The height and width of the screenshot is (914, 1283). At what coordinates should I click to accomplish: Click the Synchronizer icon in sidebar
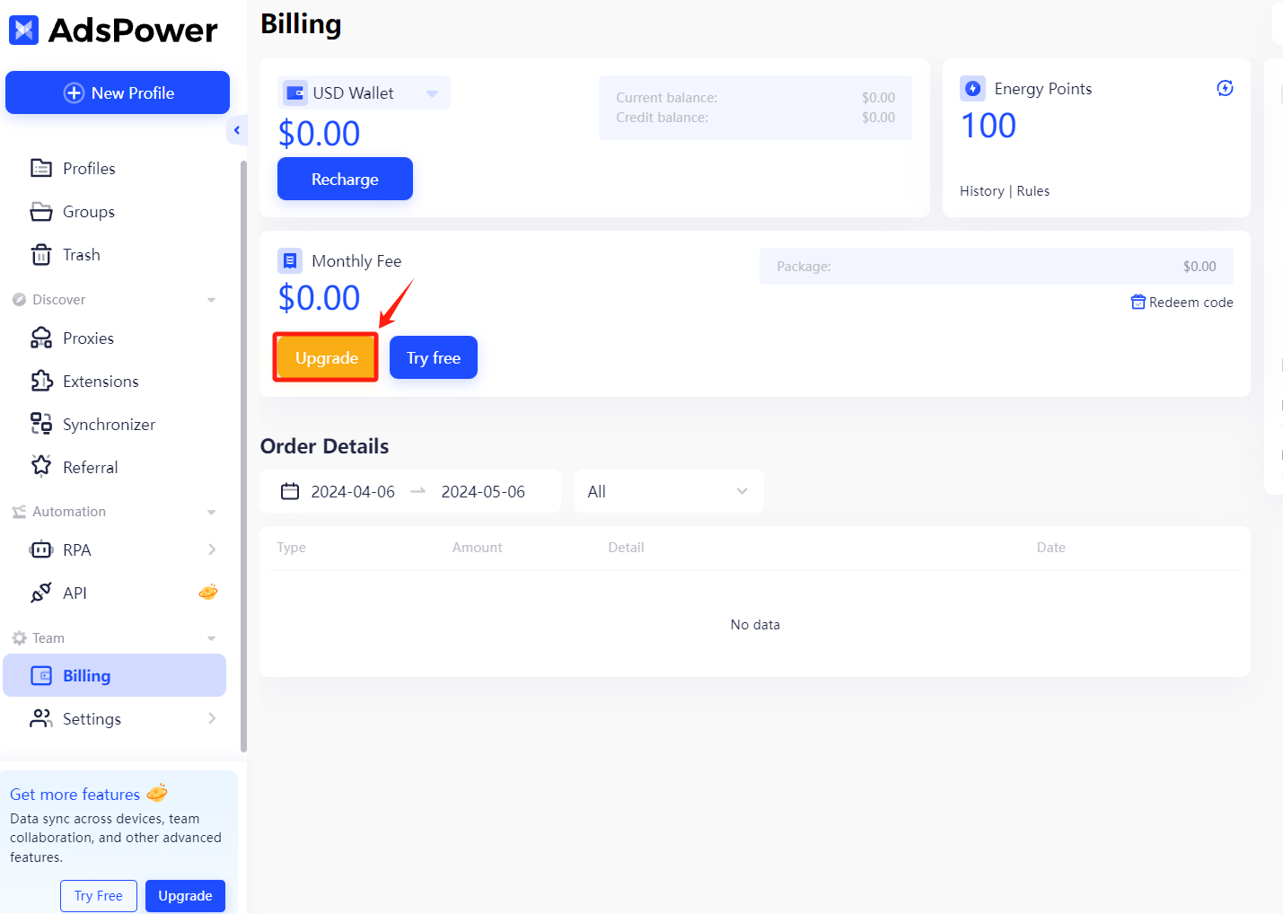(x=42, y=424)
